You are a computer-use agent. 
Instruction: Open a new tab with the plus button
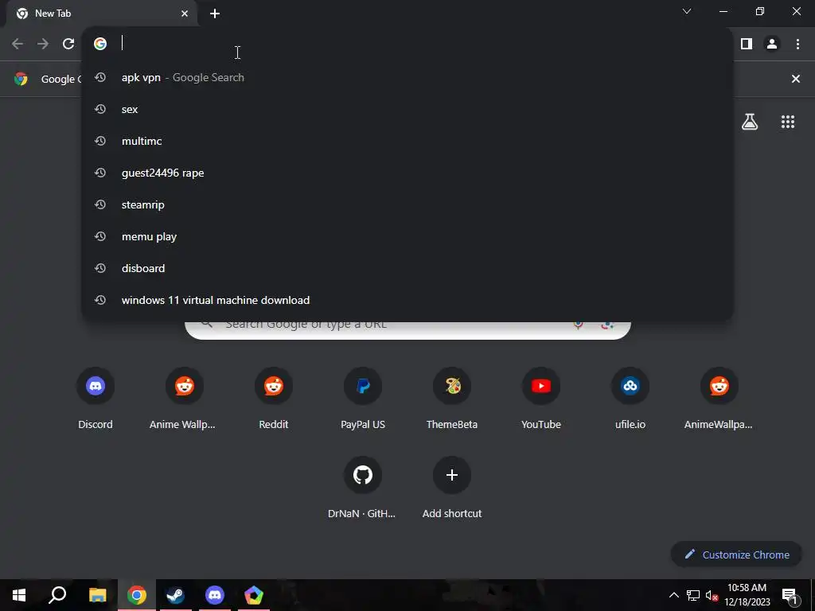coord(215,14)
